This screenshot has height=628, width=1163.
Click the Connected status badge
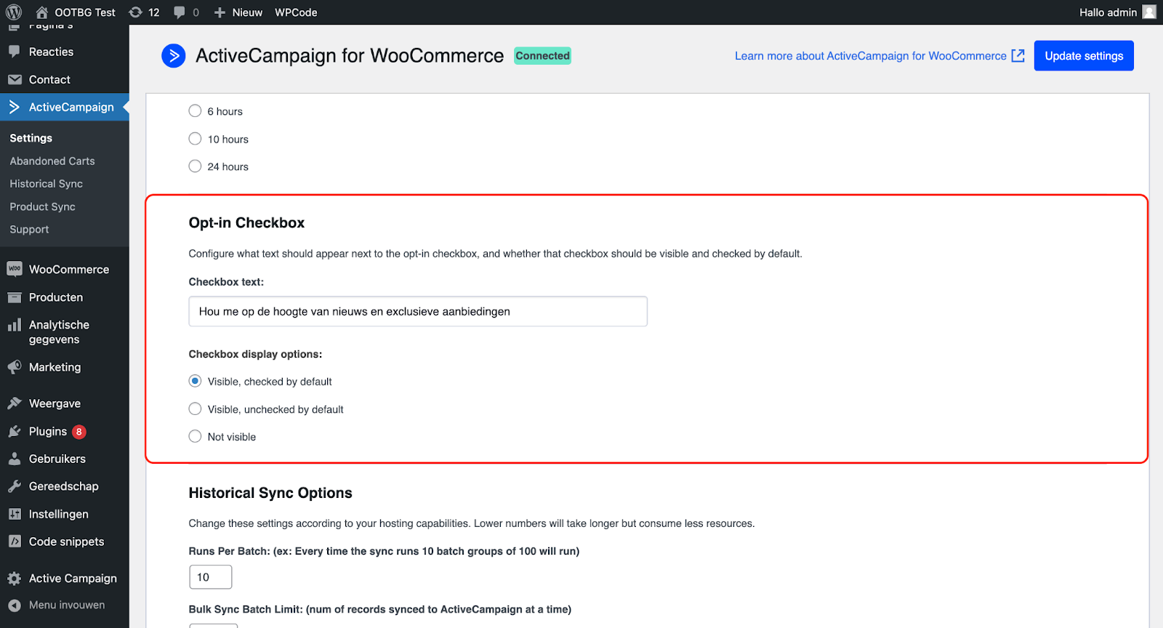pos(543,56)
